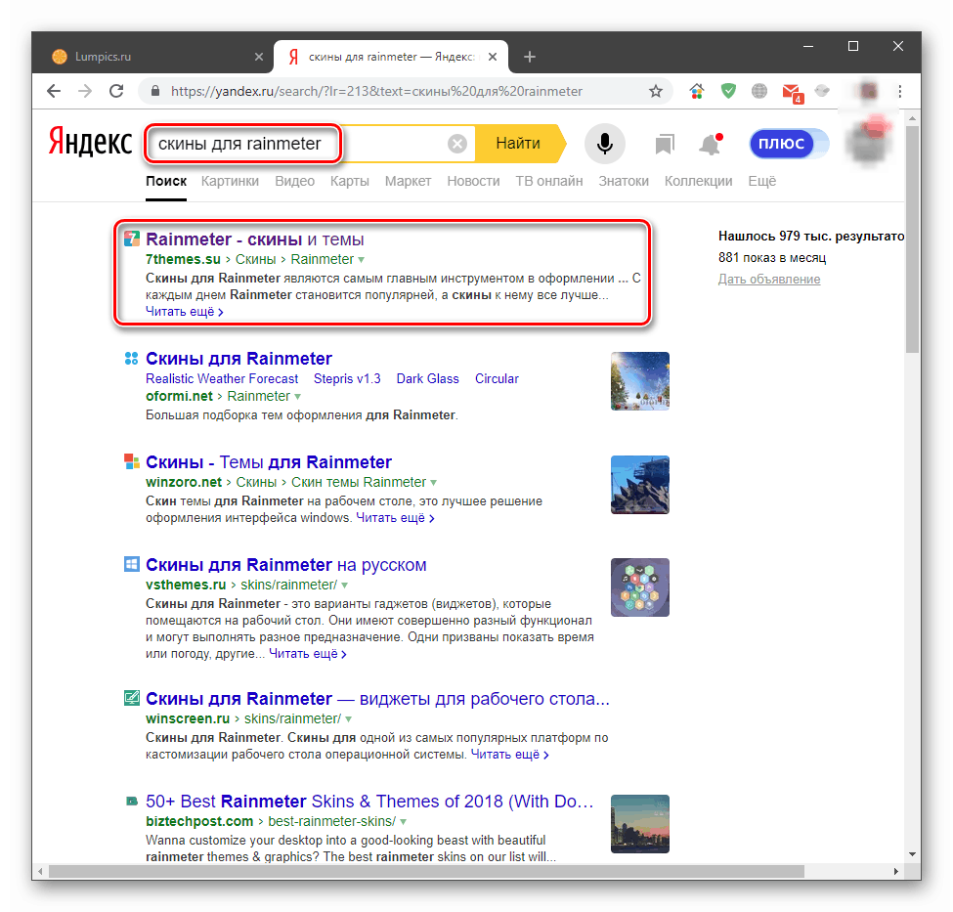Click the vertical scrollbar thumb

[912, 239]
